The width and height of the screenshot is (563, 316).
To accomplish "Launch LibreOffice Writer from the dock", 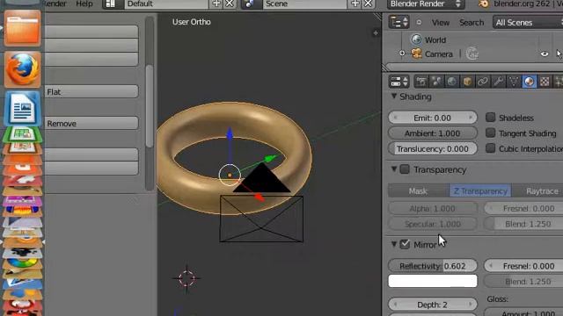I will coord(22,108).
